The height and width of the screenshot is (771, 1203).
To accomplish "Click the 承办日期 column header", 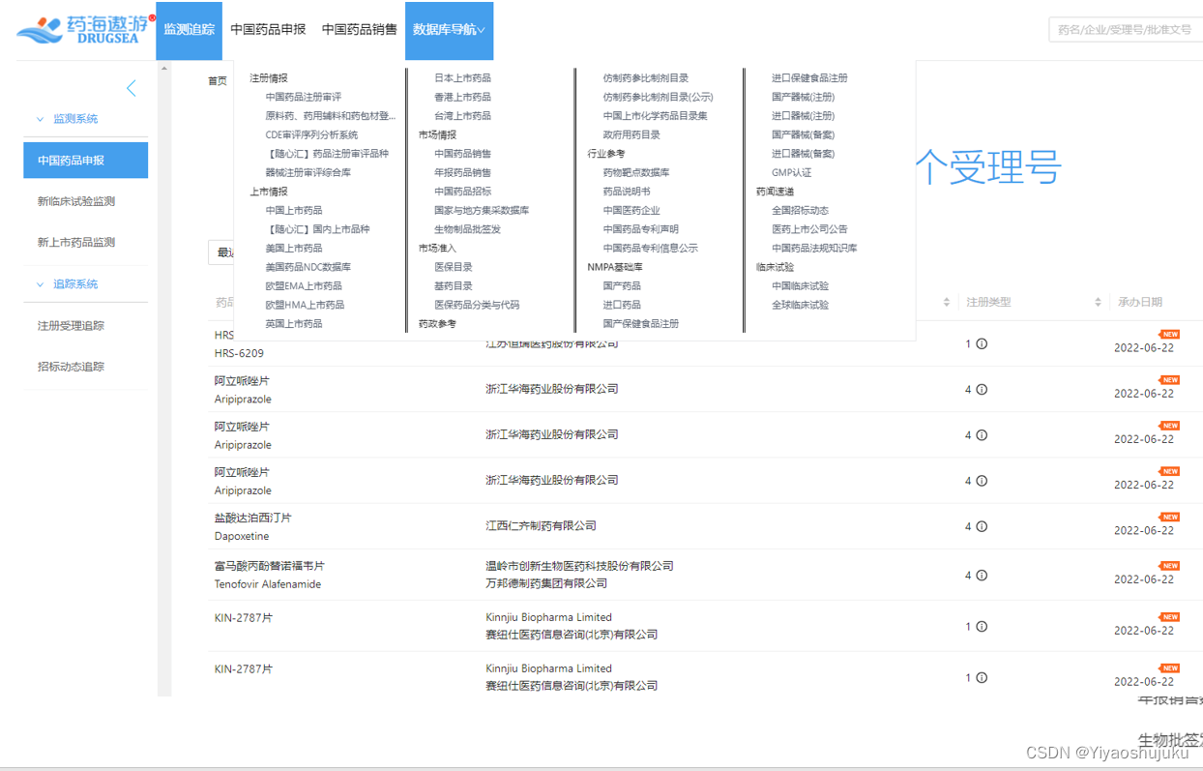I will (x=1140, y=303).
